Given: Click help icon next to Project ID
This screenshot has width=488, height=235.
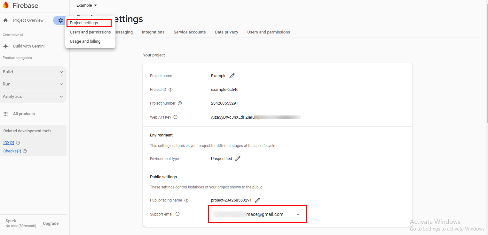Looking at the screenshot, I should pos(170,90).
